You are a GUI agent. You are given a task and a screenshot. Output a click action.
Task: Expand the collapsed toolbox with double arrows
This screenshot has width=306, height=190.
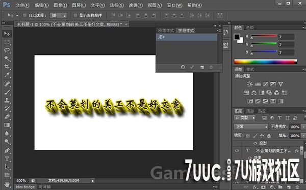tap(4, 23)
